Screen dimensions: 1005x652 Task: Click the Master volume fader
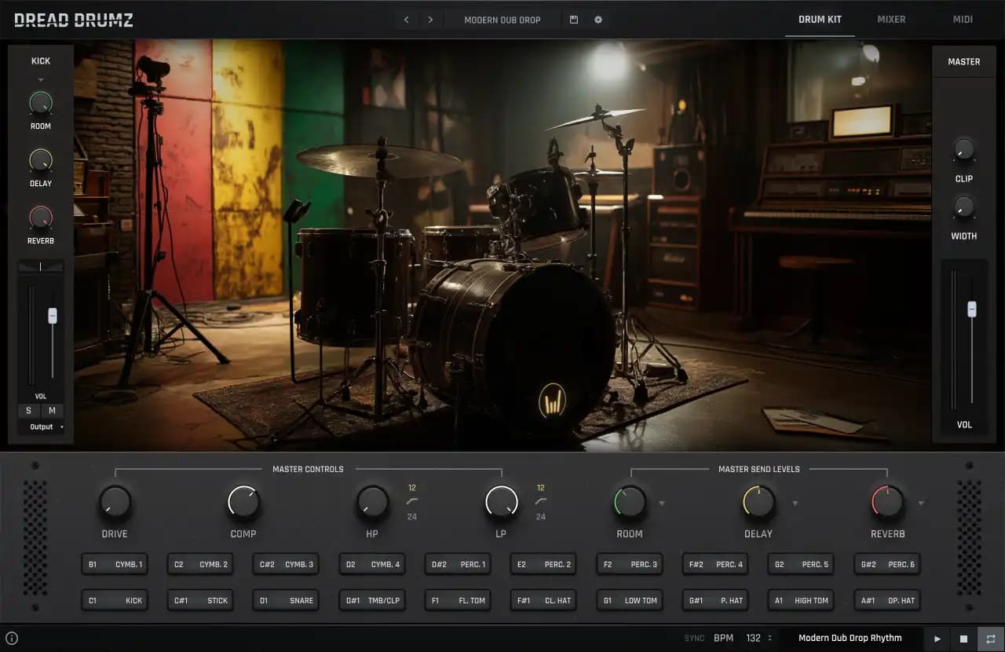pyautogui.click(x=972, y=309)
